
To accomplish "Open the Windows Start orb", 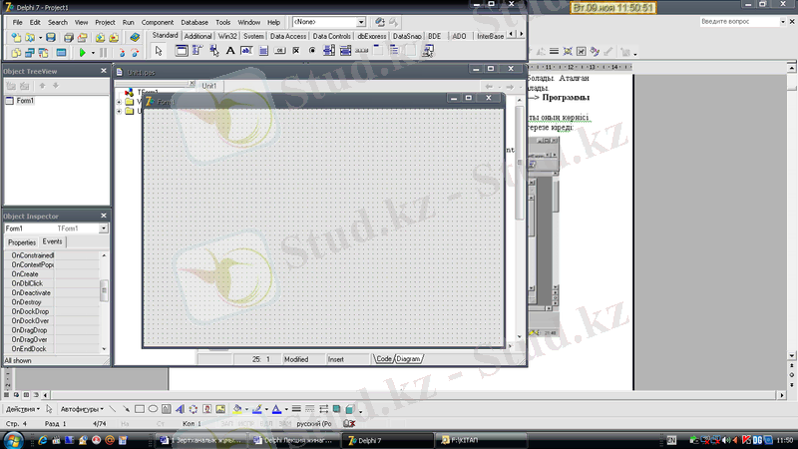I will (13, 440).
